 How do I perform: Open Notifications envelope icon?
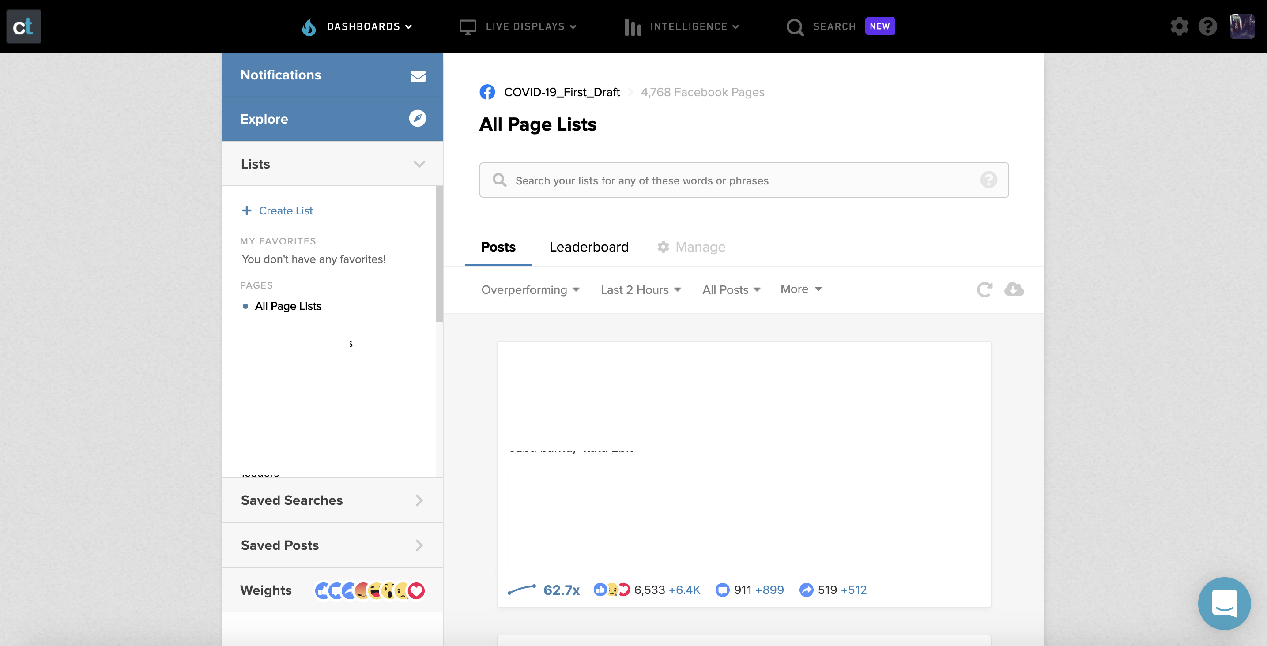coord(418,76)
